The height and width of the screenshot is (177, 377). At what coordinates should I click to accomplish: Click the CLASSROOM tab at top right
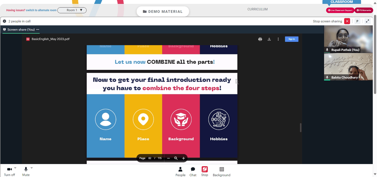pos(342,2)
